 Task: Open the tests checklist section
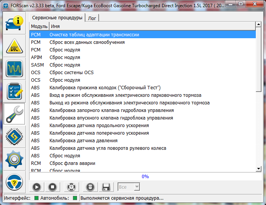coord(14,91)
